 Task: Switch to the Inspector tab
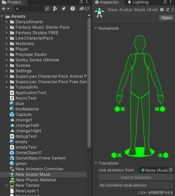(107, 2)
